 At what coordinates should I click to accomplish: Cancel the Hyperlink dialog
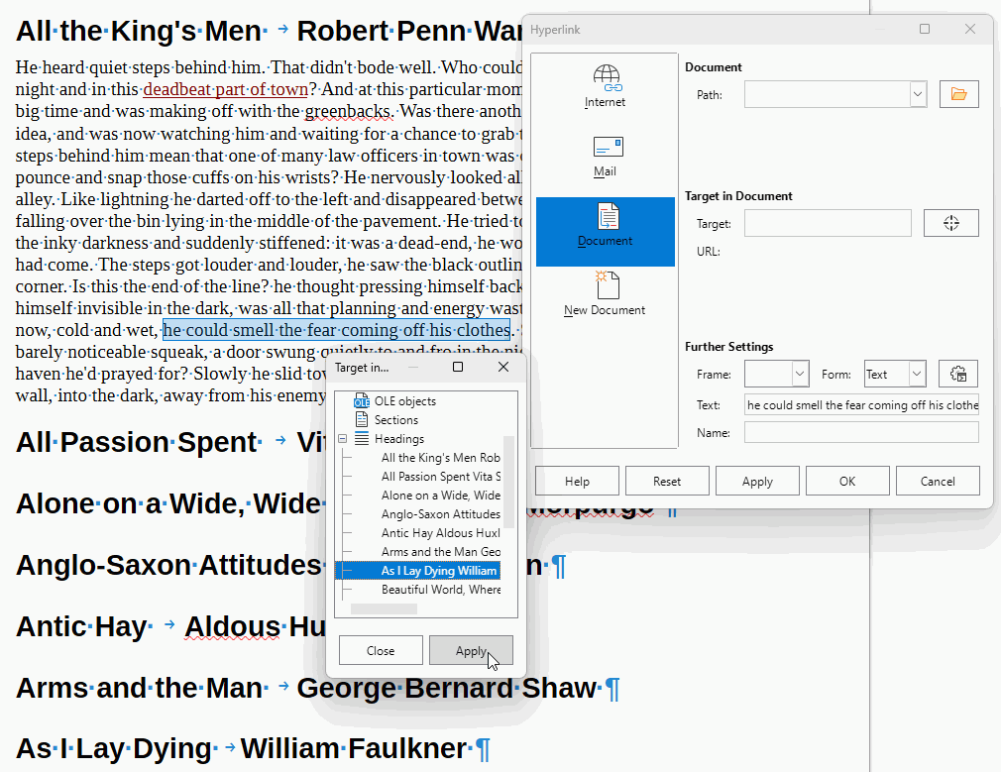938,481
